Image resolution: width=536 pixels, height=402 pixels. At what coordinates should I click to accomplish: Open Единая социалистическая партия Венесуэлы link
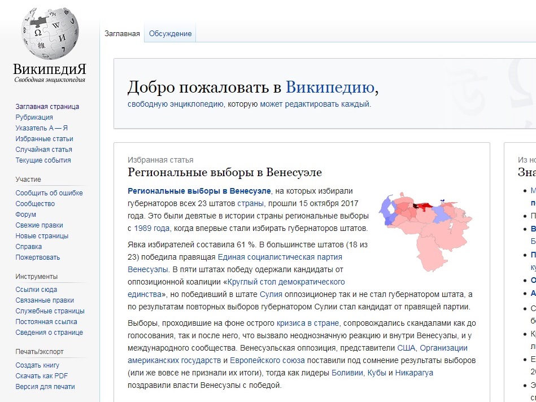[235, 263]
